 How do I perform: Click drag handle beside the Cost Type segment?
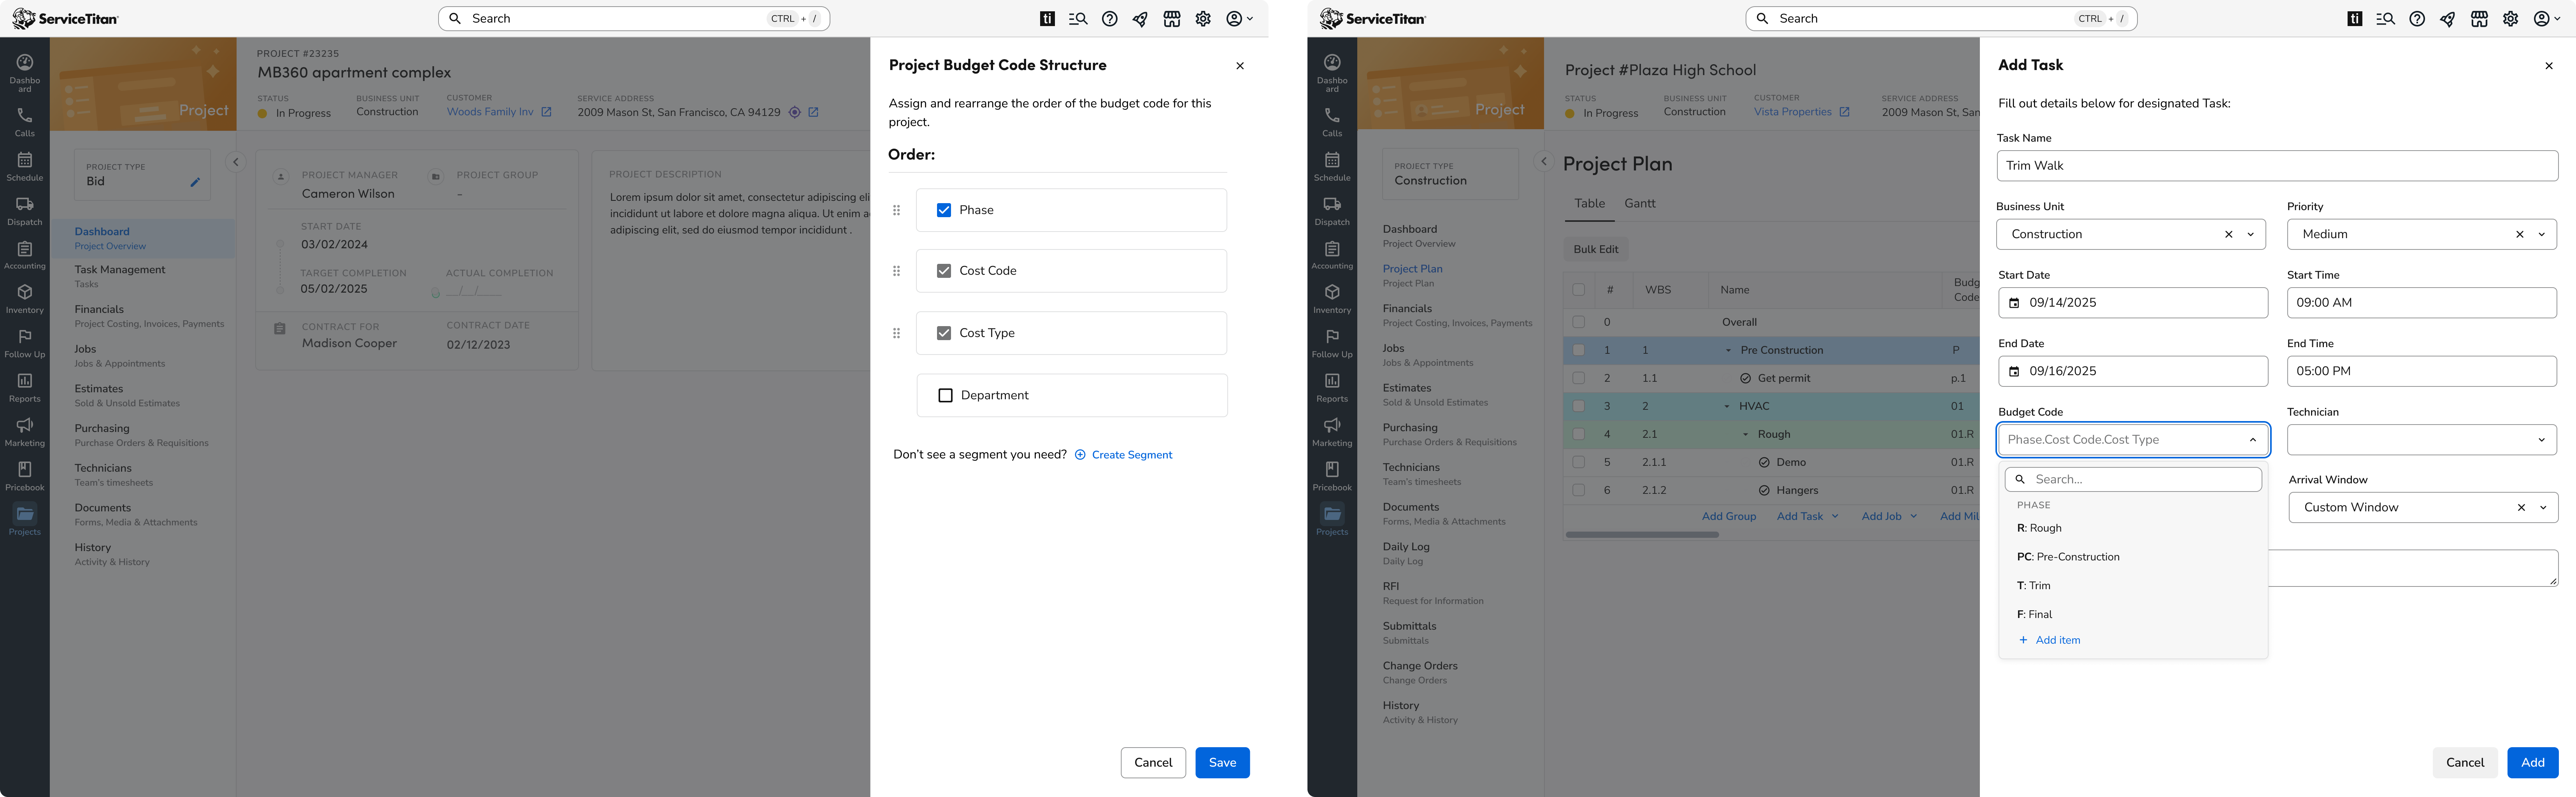(x=896, y=333)
